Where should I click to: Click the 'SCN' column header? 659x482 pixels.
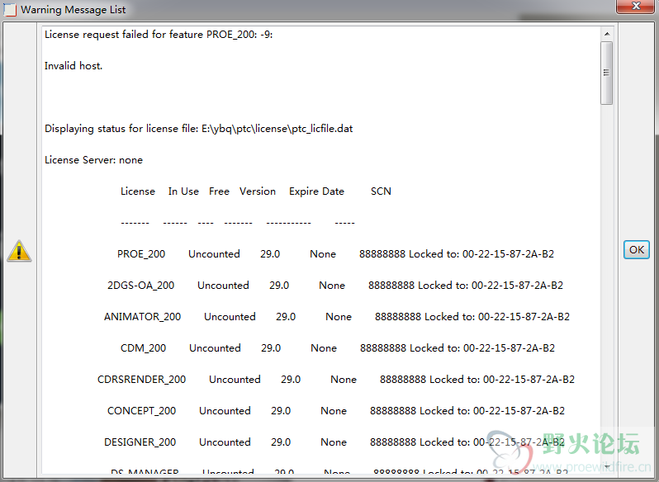[x=381, y=191]
